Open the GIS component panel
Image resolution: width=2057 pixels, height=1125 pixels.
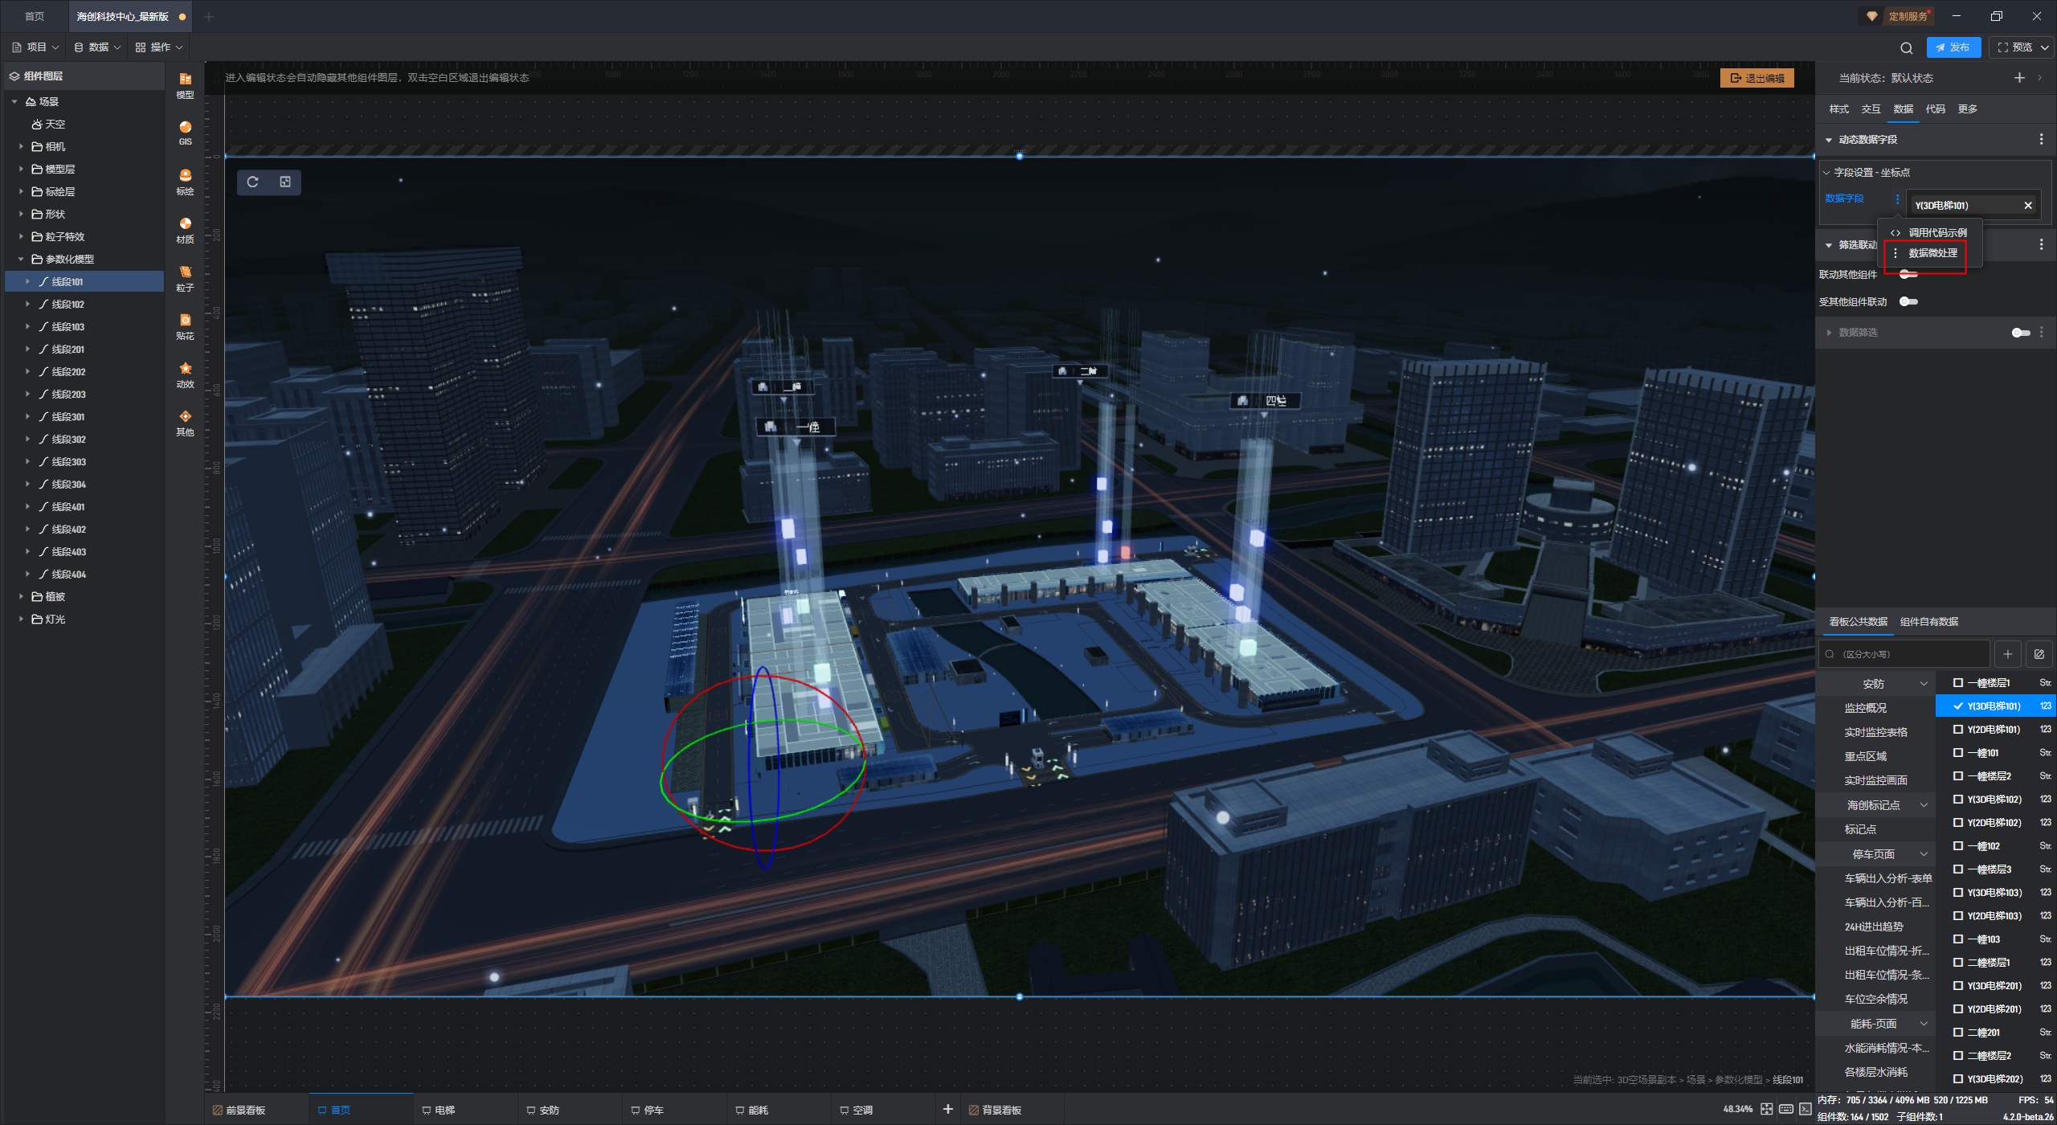coord(185,132)
